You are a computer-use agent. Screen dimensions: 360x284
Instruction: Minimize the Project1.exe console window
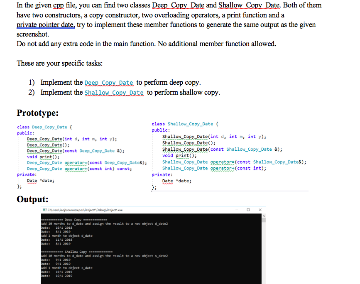point(236,210)
